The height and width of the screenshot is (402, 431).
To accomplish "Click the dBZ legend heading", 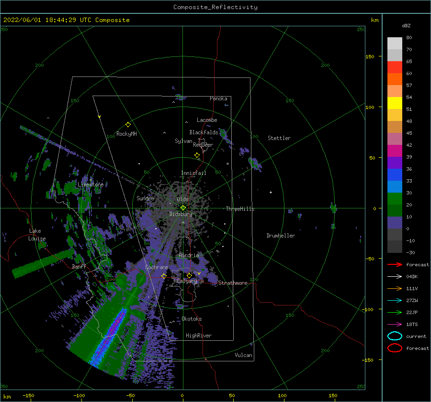I will click(406, 25).
